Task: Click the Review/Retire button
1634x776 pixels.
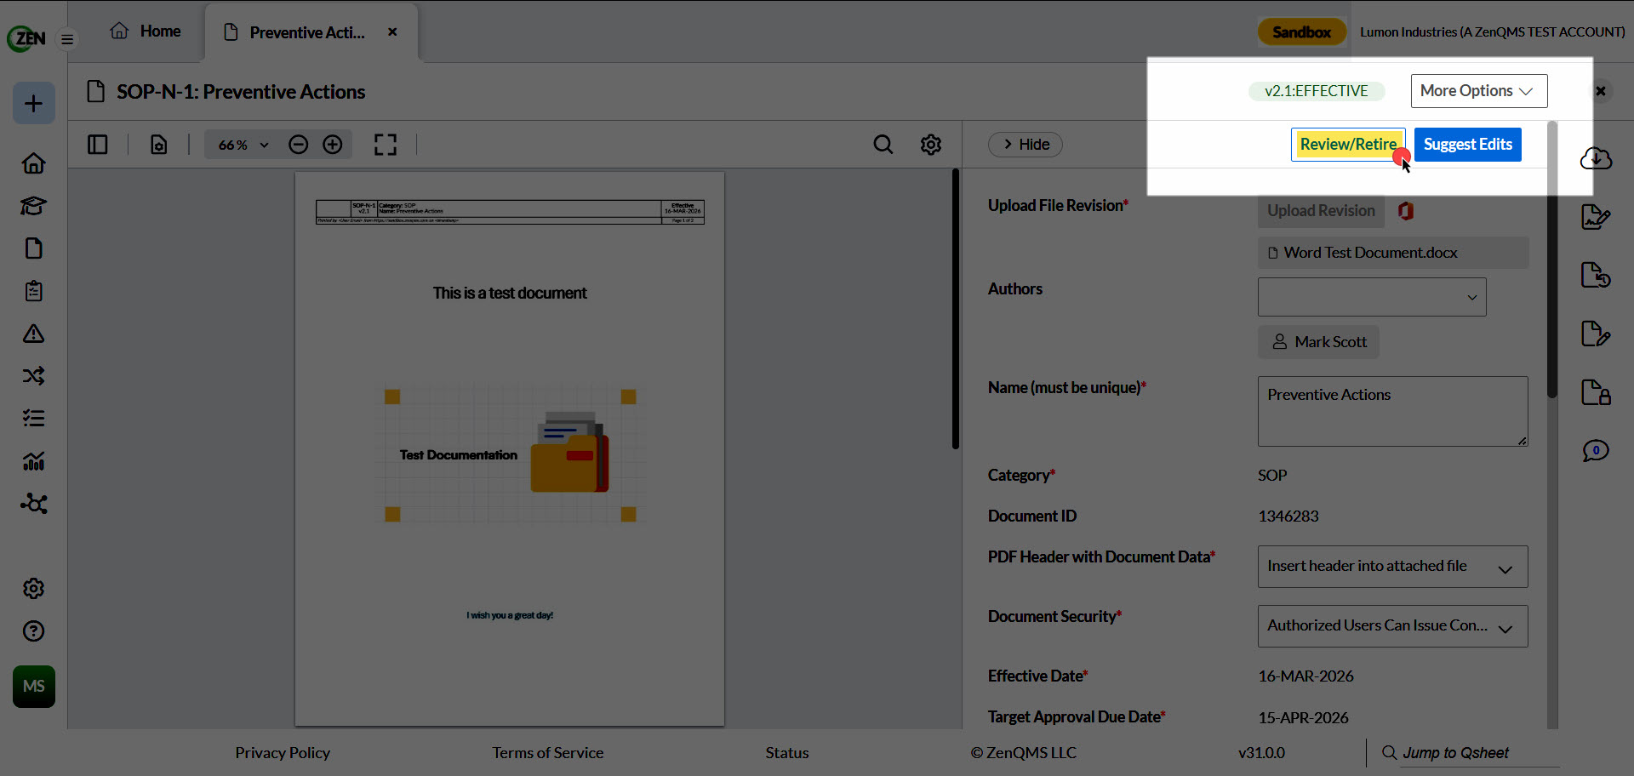Action: click(x=1348, y=145)
